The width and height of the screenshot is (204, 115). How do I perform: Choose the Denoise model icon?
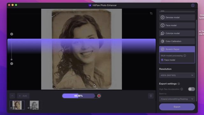click(163, 17)
